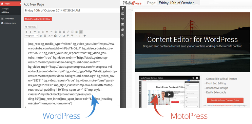Select the MotoPress Button widgets tool
This screenshot has height=124, width=252.
pyautogui.click(x=123, y=19)
